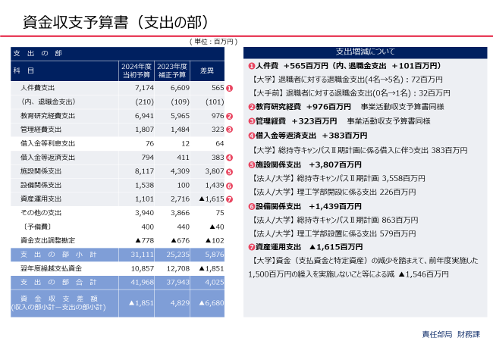Click the 責任部局 財務課 footer text
The height and width of the screenshot is (341, 493).
[452, 333]
